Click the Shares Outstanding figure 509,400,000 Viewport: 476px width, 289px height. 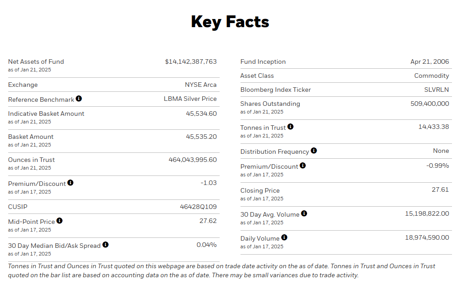click(x=429, y=104)
